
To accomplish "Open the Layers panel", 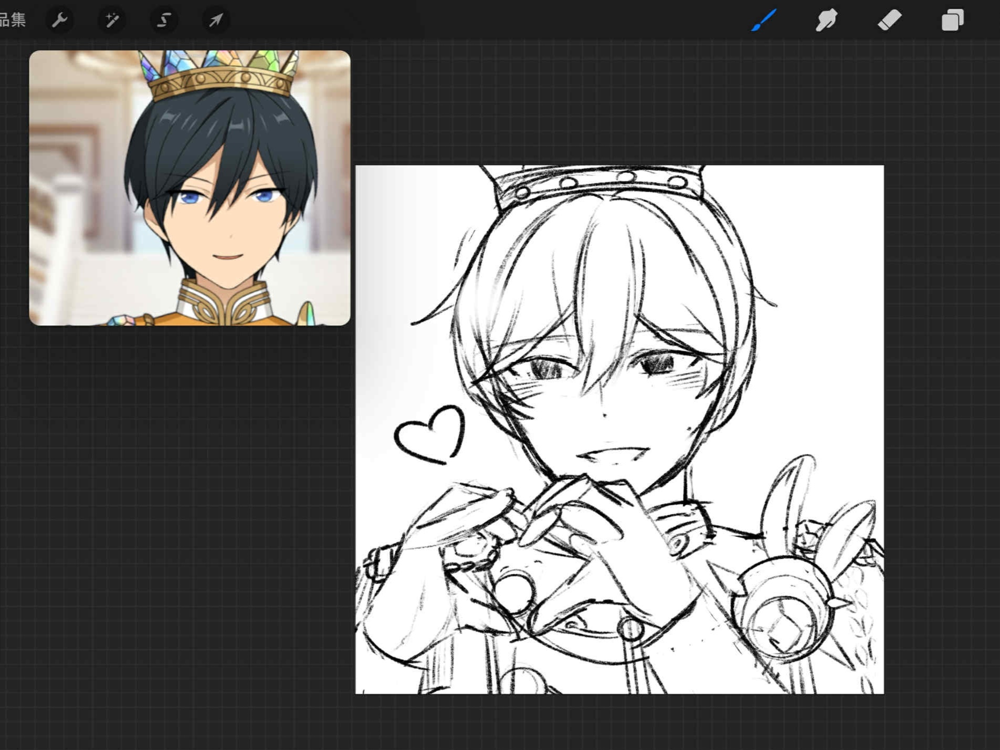I will click(952, 20).
